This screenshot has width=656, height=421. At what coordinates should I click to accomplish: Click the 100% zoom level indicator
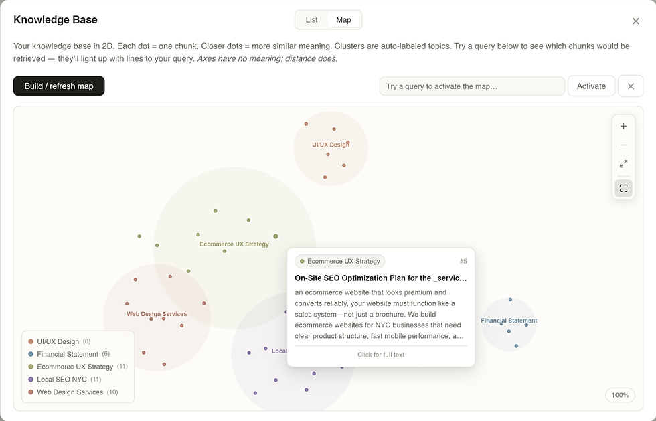[620, 395]
